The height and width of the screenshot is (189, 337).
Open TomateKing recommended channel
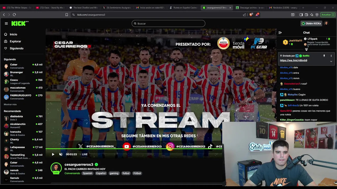point(23,156)
